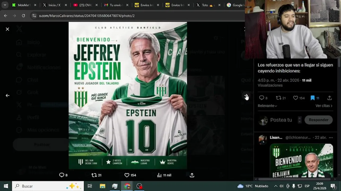Click the browser back arrow
This screenshot has height=191, width=341.
coord(6,16)
